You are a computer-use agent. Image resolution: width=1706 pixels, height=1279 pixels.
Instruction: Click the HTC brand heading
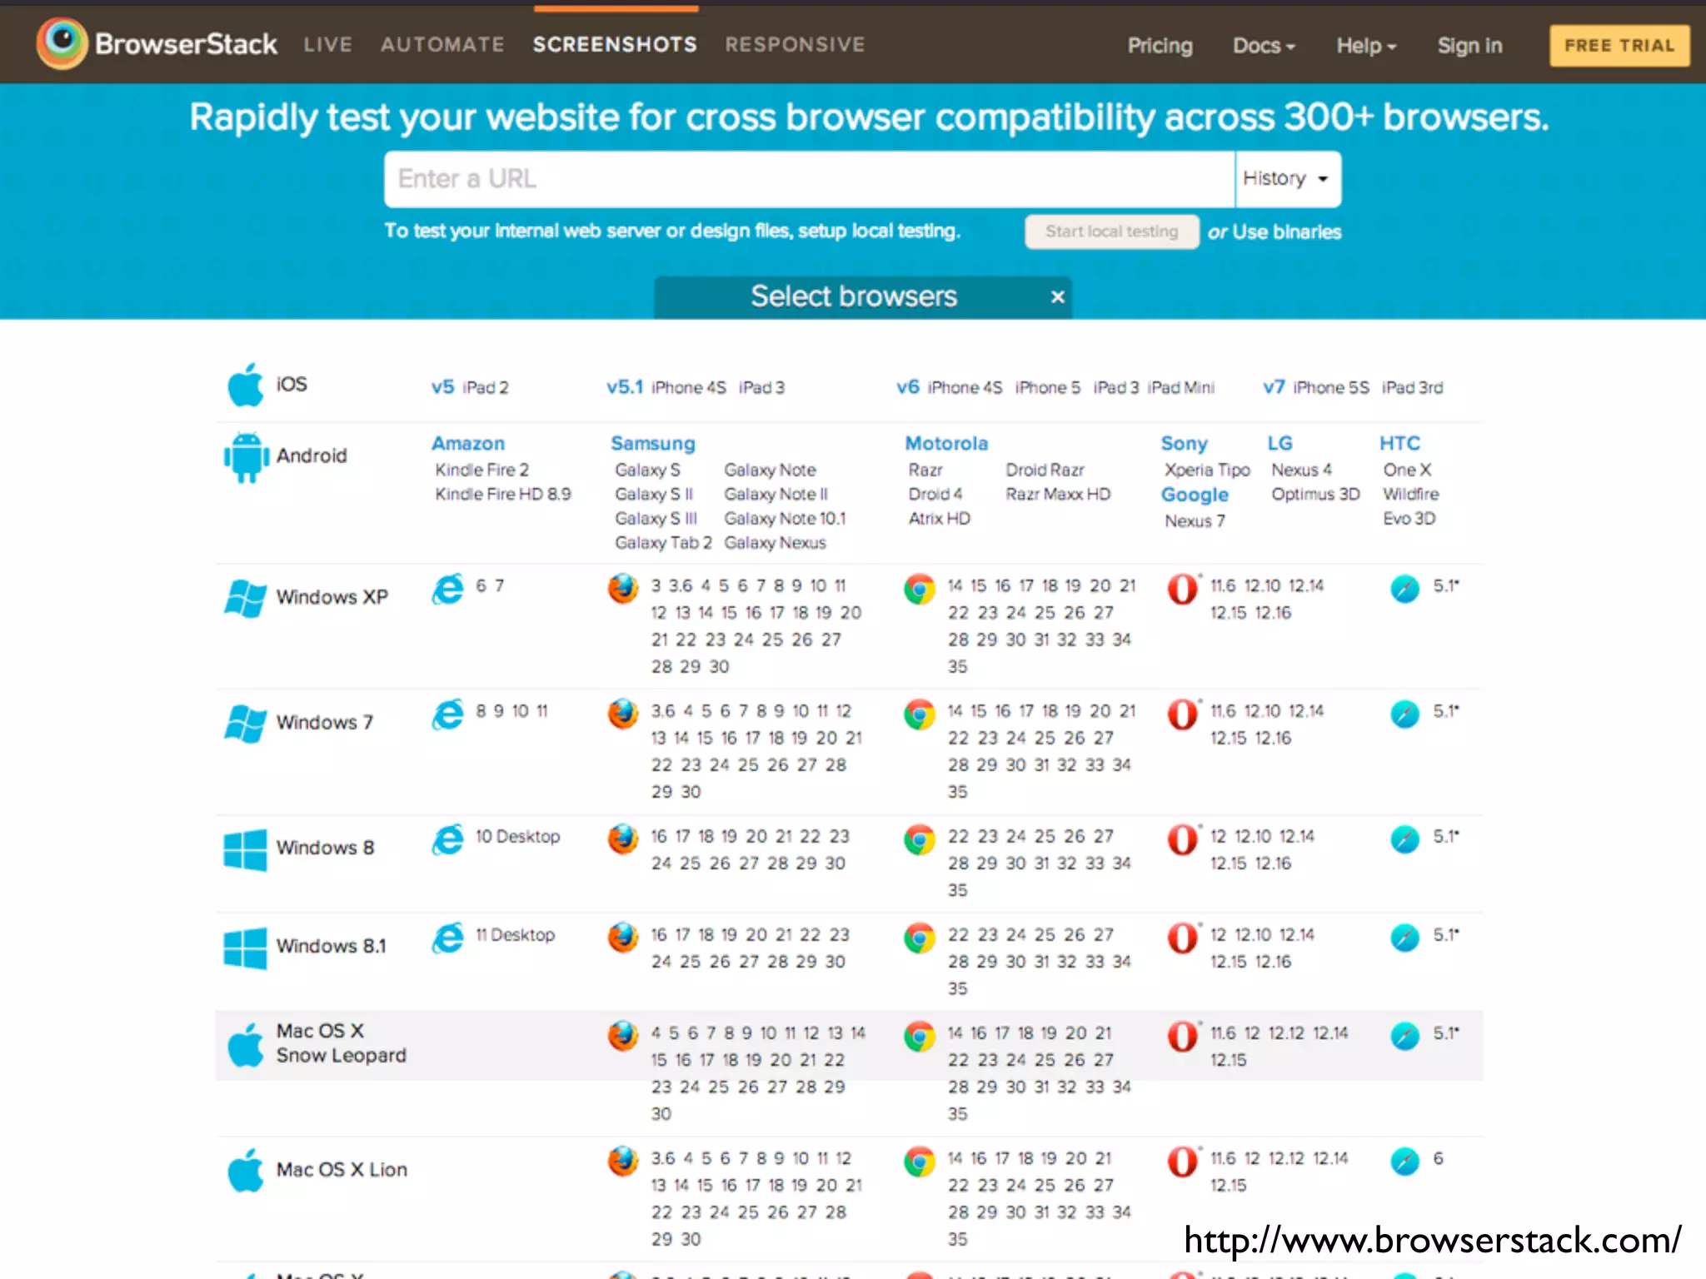(1399, 444)
